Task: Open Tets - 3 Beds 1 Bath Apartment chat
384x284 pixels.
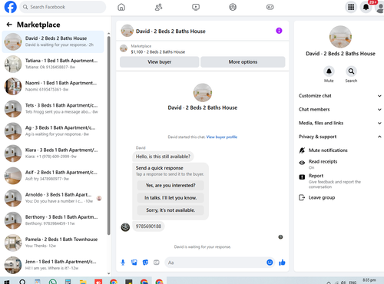Action: coord(53,109)
